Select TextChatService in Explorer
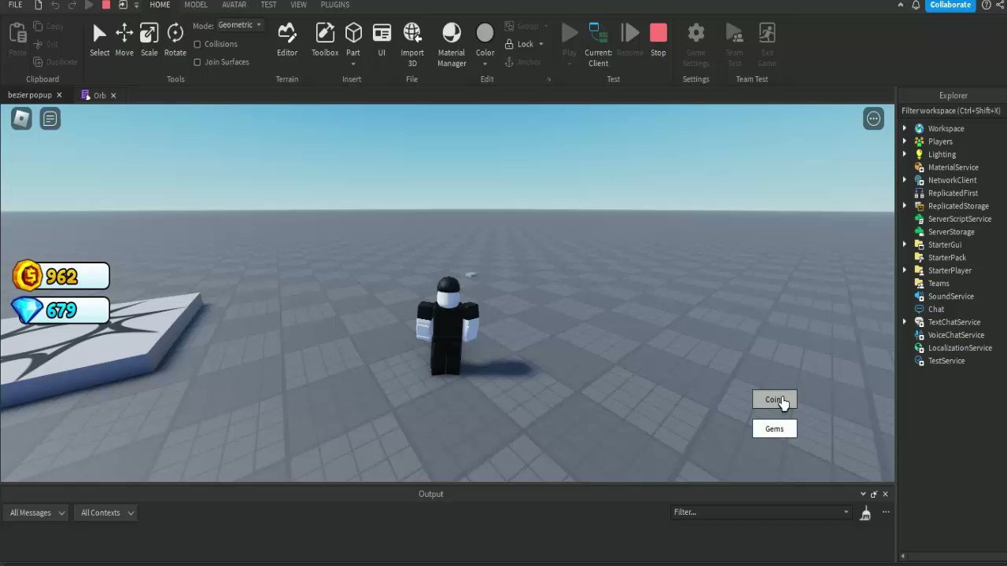Screen dimensions: 1007x566 [954, 322]
